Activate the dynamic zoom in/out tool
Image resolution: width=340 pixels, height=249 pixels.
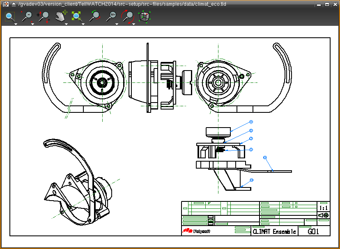44,17
